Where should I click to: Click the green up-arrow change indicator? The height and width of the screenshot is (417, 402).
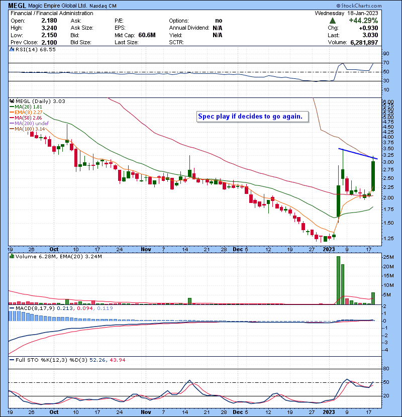(332, 21)
